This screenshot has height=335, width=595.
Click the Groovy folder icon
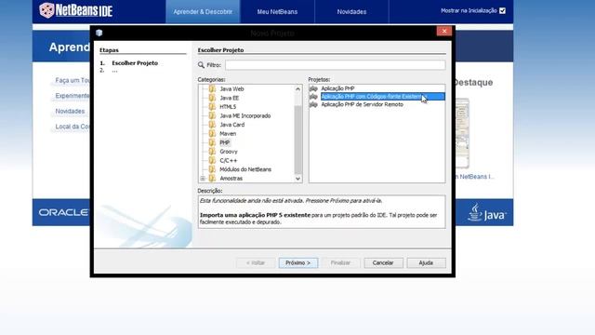coord(212,151)
